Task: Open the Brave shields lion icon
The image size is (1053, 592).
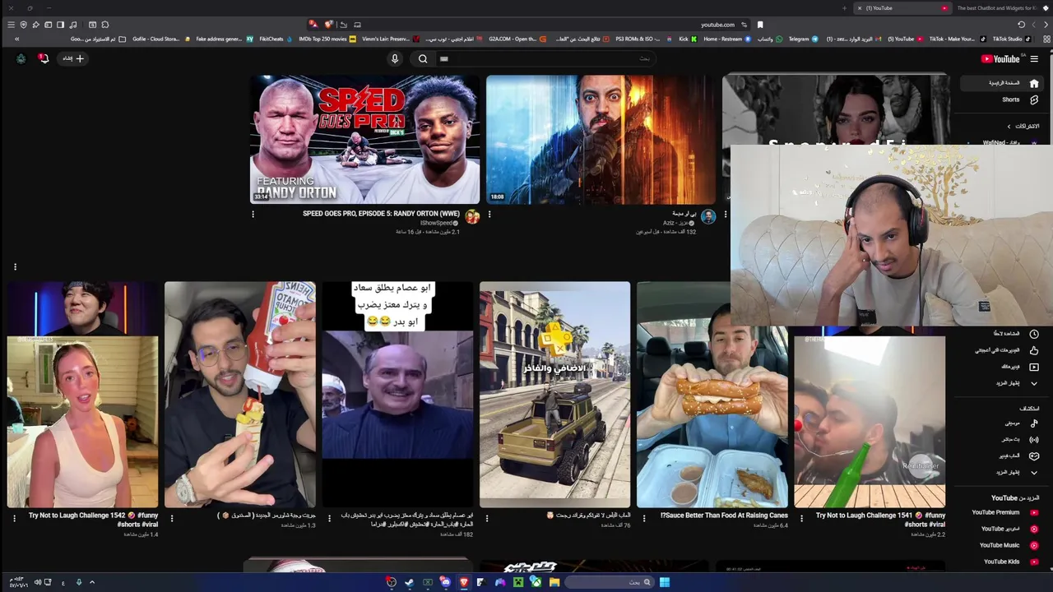Action: tap(329, 25)
